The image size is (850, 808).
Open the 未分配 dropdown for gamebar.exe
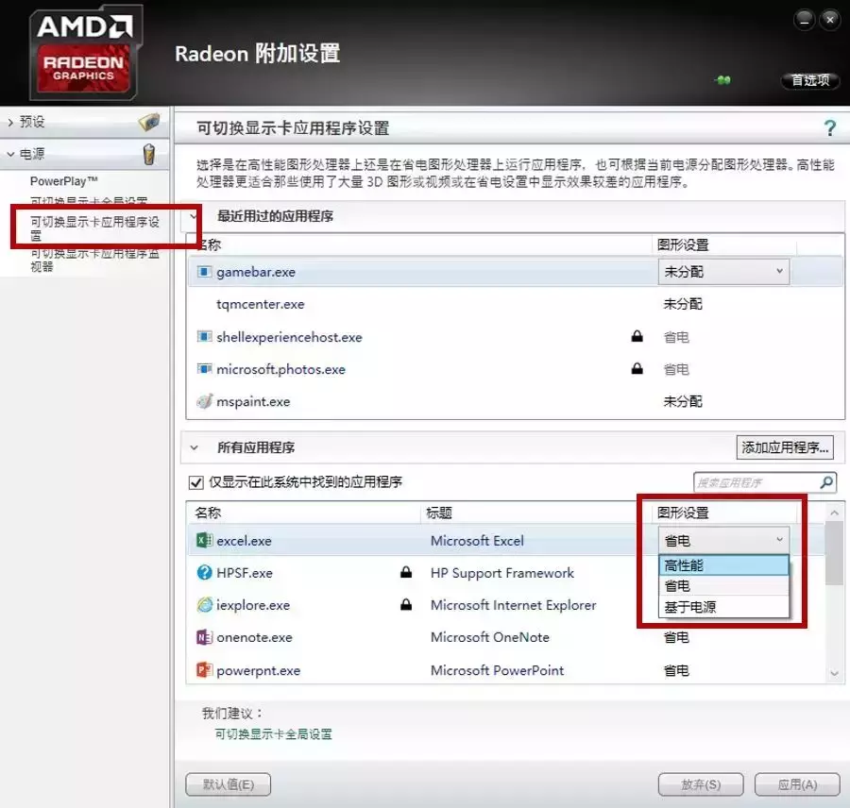click(722, 271)
